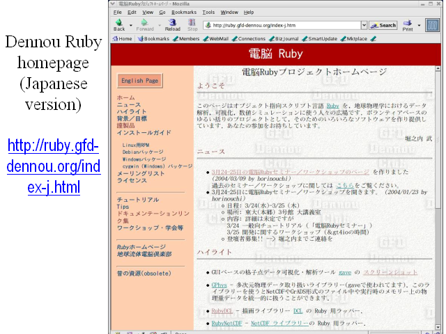This screenshot has height=334, width=446.
Task: Open the gave tool link
Action: (x=345, y=272)
